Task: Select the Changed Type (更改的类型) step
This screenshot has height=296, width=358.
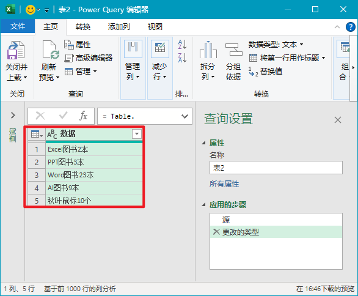Action: point(276,232)
